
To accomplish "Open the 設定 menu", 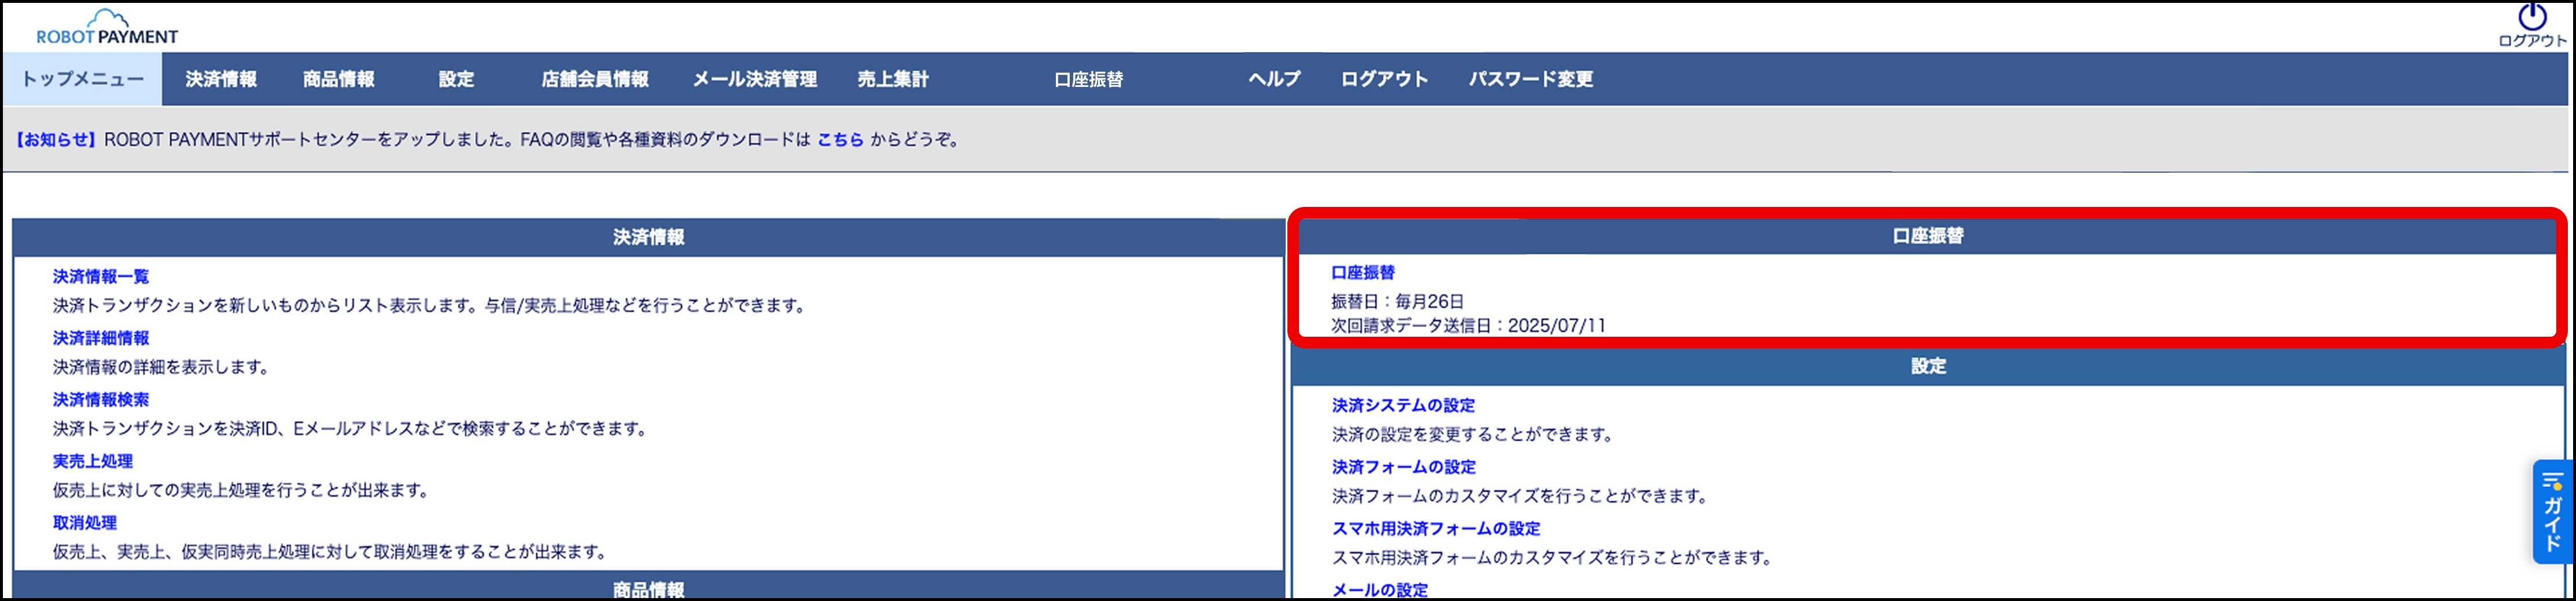I will click(x=456, y=80).
